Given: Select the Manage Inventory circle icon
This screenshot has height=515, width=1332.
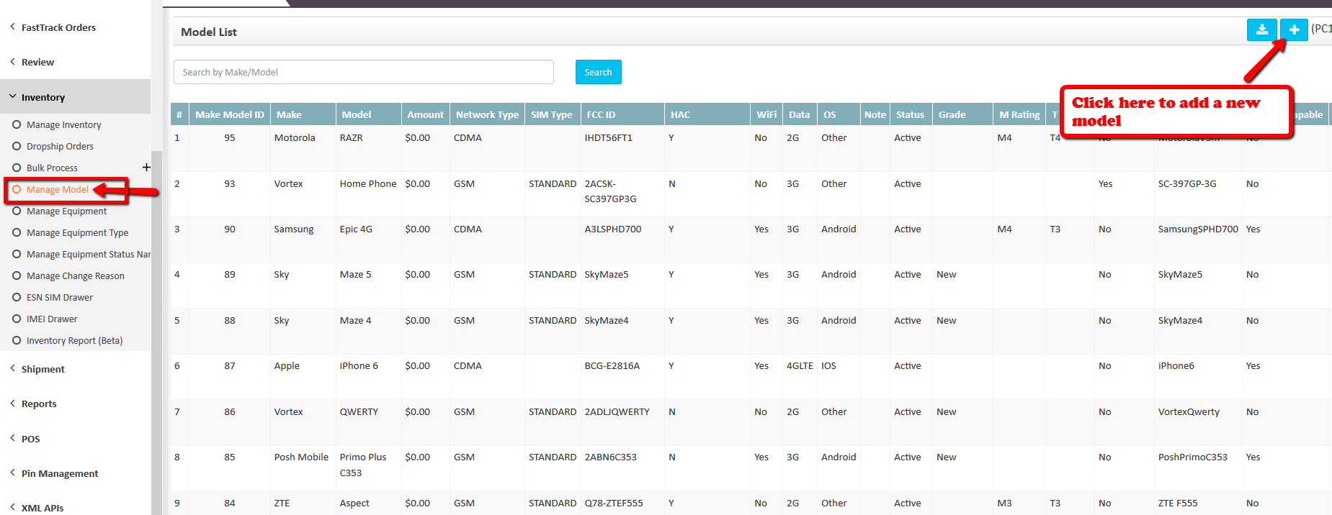Looking at the screenshot, I should pyautogui.click(x=17, y=124).
